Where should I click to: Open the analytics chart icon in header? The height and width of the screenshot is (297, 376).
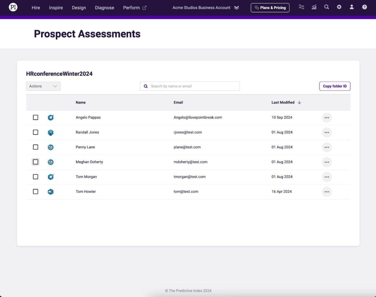tap(314, 7)
